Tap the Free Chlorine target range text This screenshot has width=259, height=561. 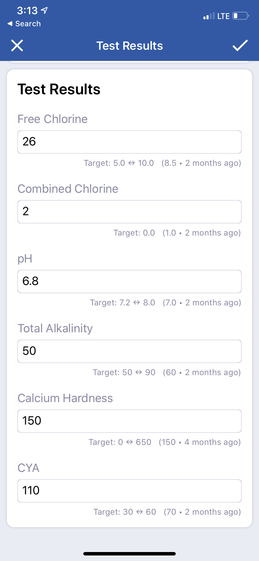(x=119, y=163)
